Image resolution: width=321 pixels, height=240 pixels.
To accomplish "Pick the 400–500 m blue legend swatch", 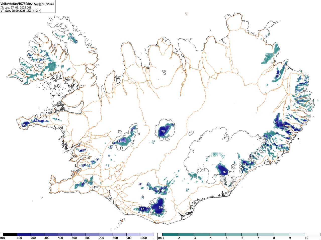I will point(65,234).
